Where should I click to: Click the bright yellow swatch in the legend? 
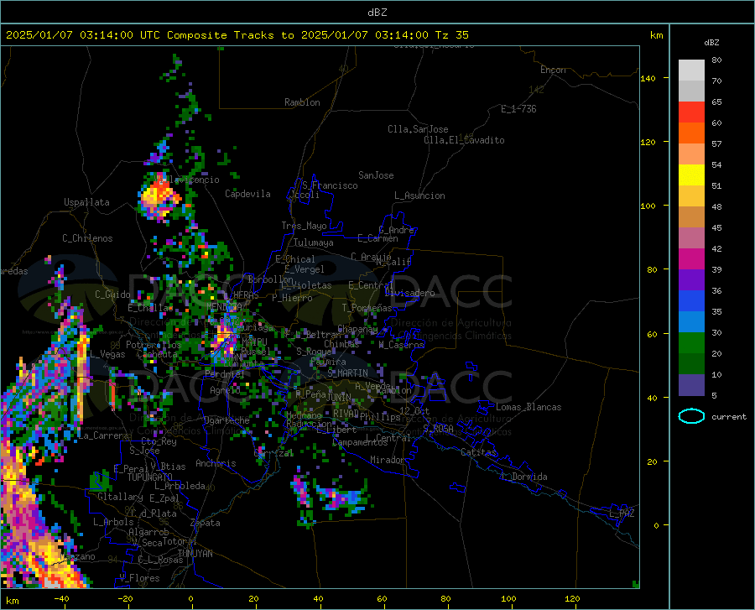[x=691, y=175]
